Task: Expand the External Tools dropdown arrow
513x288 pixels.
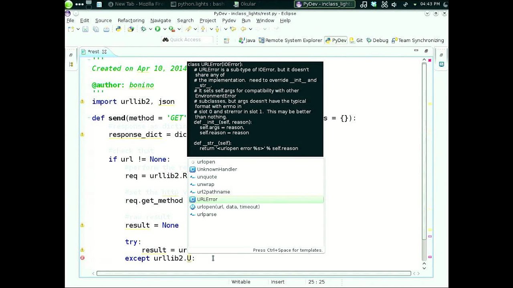Action: (179, 29)
